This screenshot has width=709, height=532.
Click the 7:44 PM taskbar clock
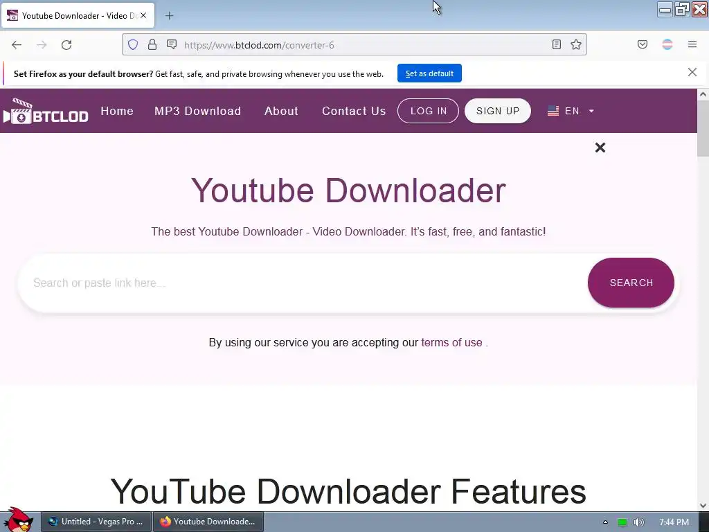point(674,522)
